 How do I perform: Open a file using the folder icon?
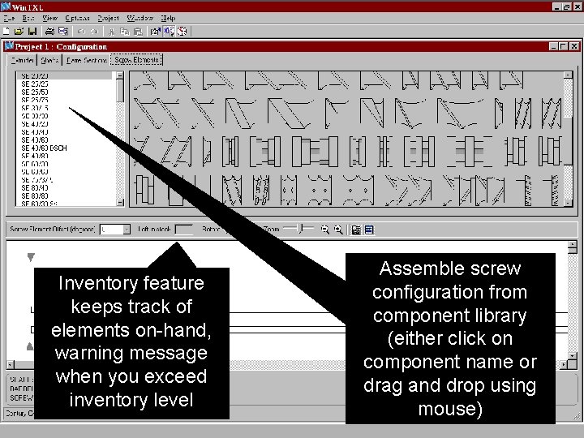[19, 32]
